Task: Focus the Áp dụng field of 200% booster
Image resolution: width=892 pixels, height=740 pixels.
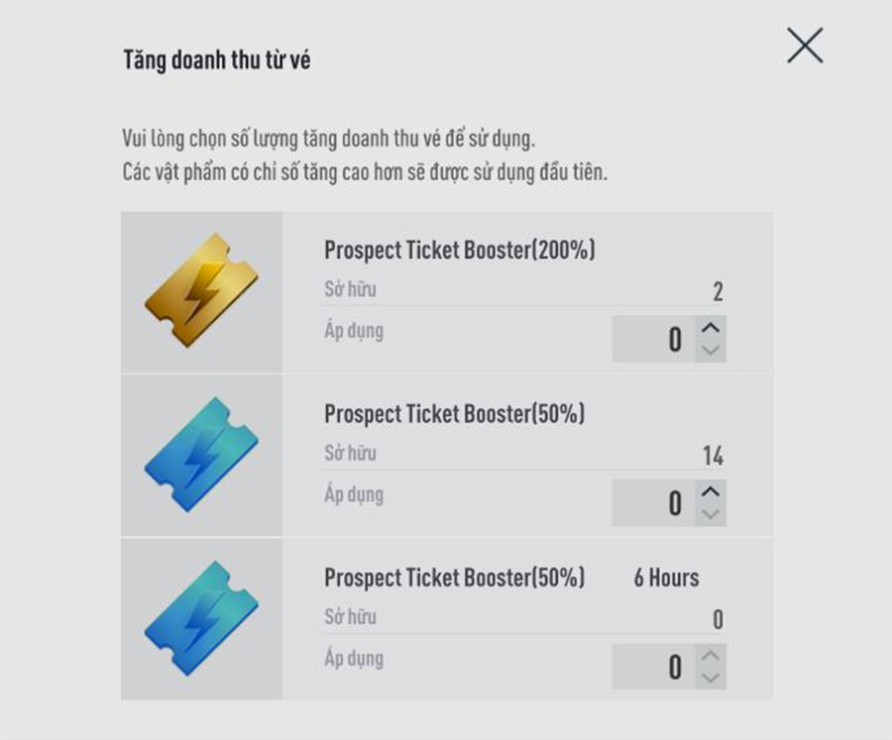Action: pos(654,339)
